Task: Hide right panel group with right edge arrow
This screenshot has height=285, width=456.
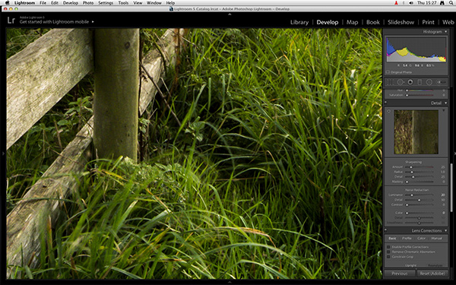Action: (454, 154)
